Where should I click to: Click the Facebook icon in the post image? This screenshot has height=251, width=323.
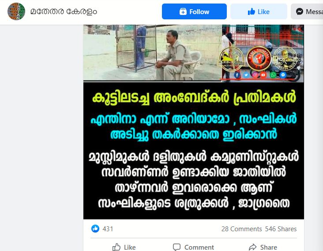coord(237,75)
